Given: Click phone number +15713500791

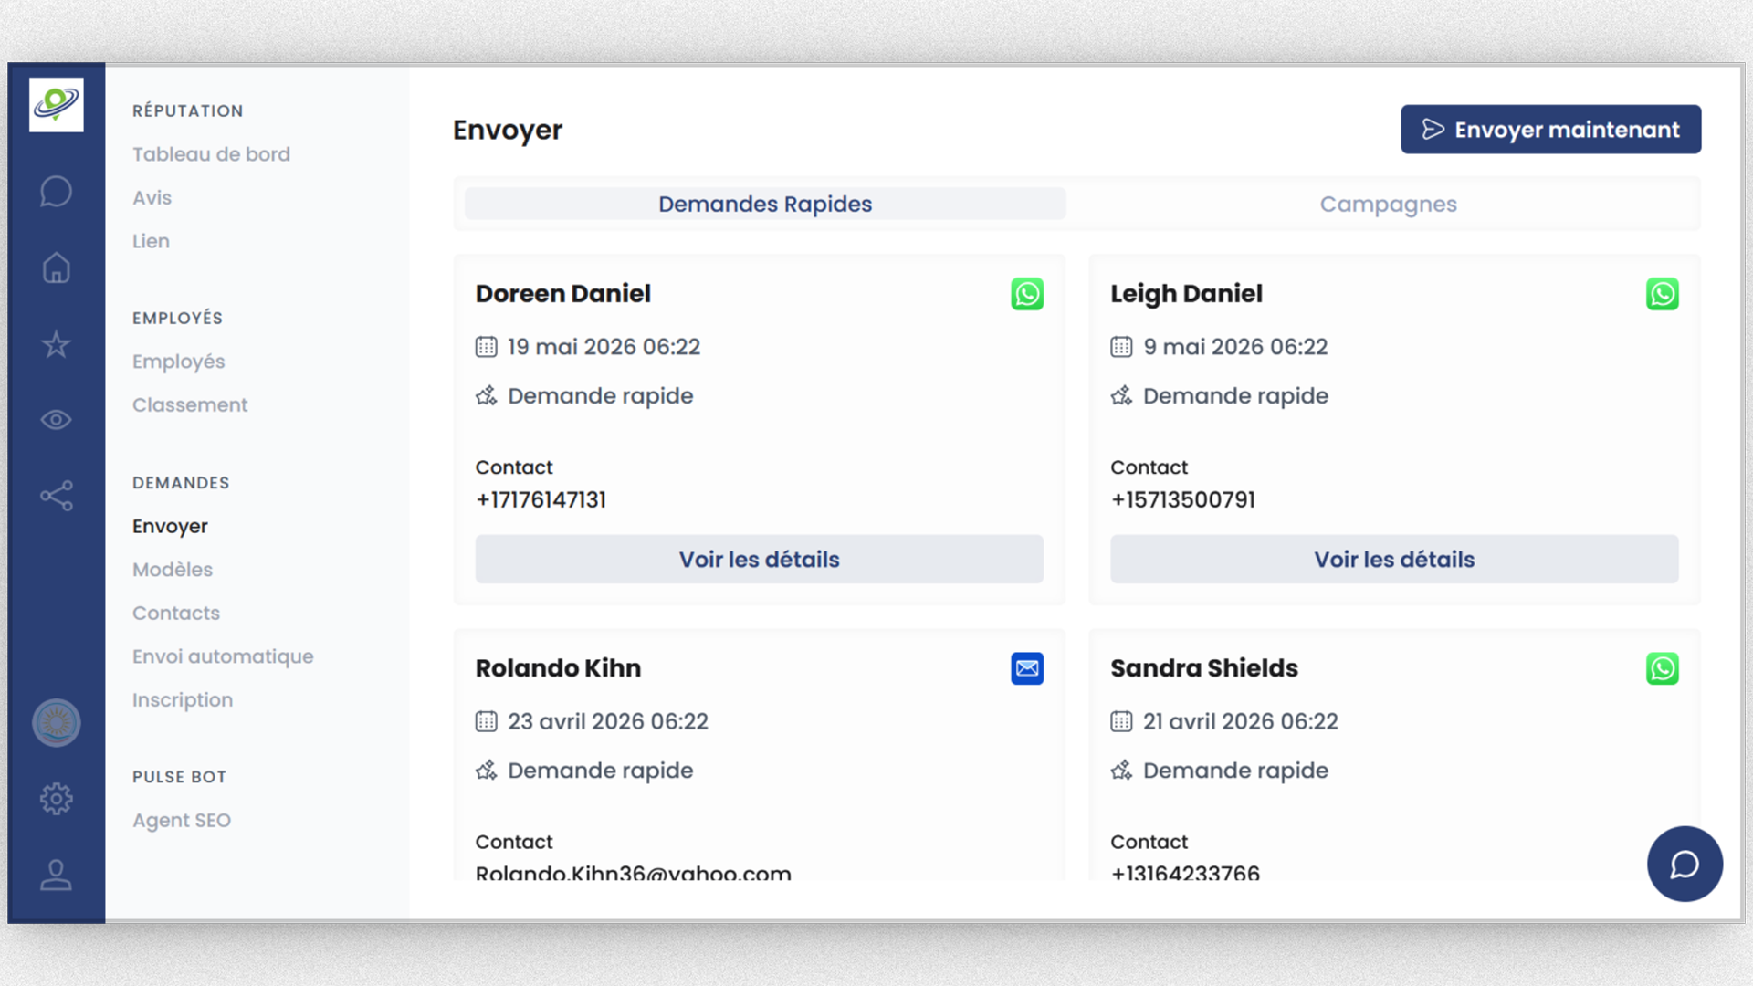Looking at the screenshot, I should pos(1182,499).
